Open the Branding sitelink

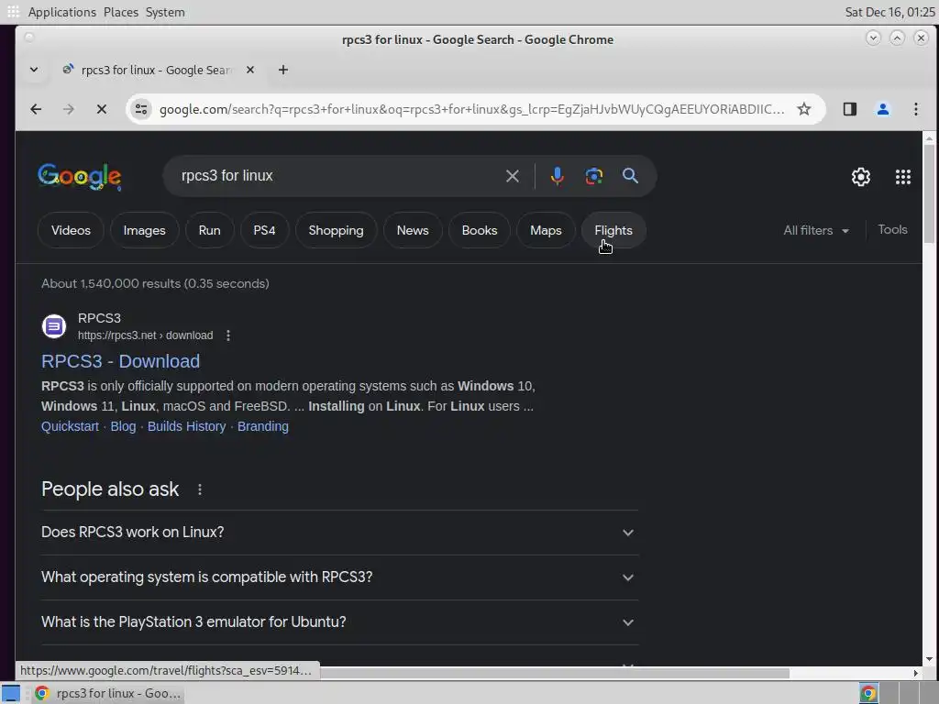coord(263,426)
